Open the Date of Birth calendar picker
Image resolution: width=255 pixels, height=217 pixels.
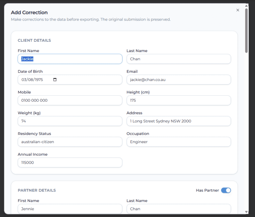pos(55,80)
